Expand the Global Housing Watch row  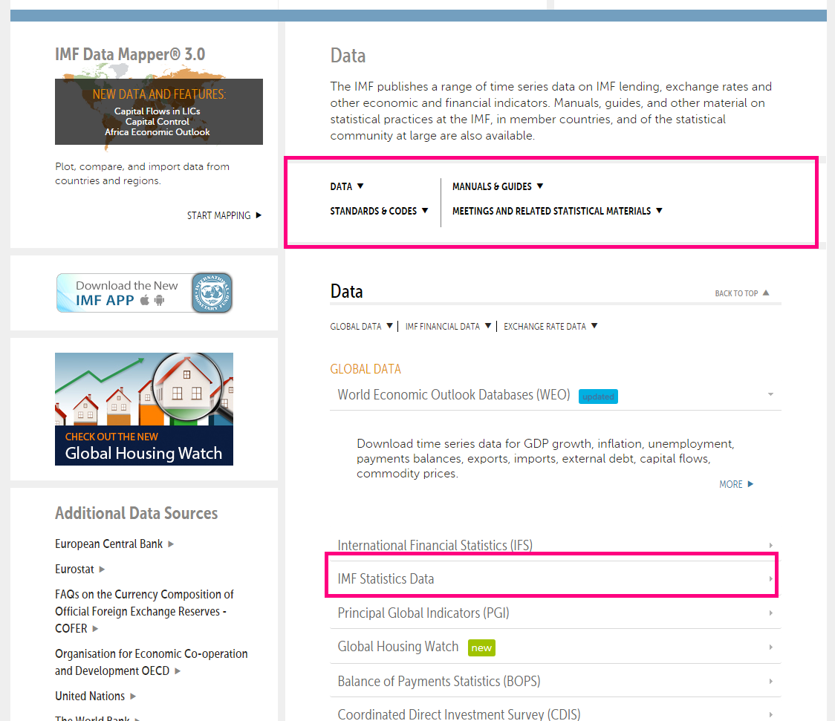[x=556, y=647]
